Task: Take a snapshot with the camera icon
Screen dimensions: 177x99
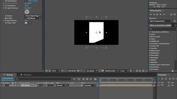Action: tap(78, 71)
